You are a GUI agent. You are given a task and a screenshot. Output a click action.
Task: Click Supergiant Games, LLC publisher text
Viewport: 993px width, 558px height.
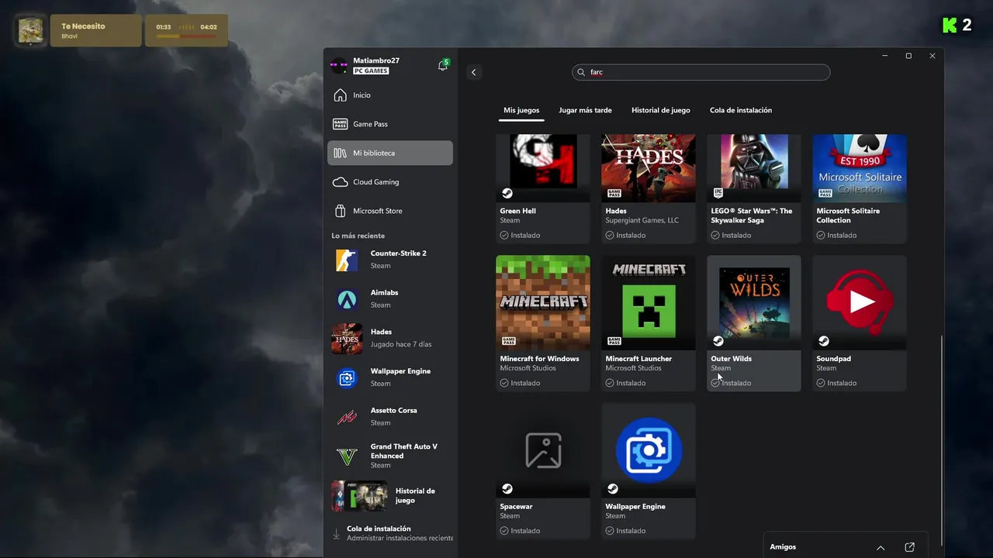(x=642, y=220)
